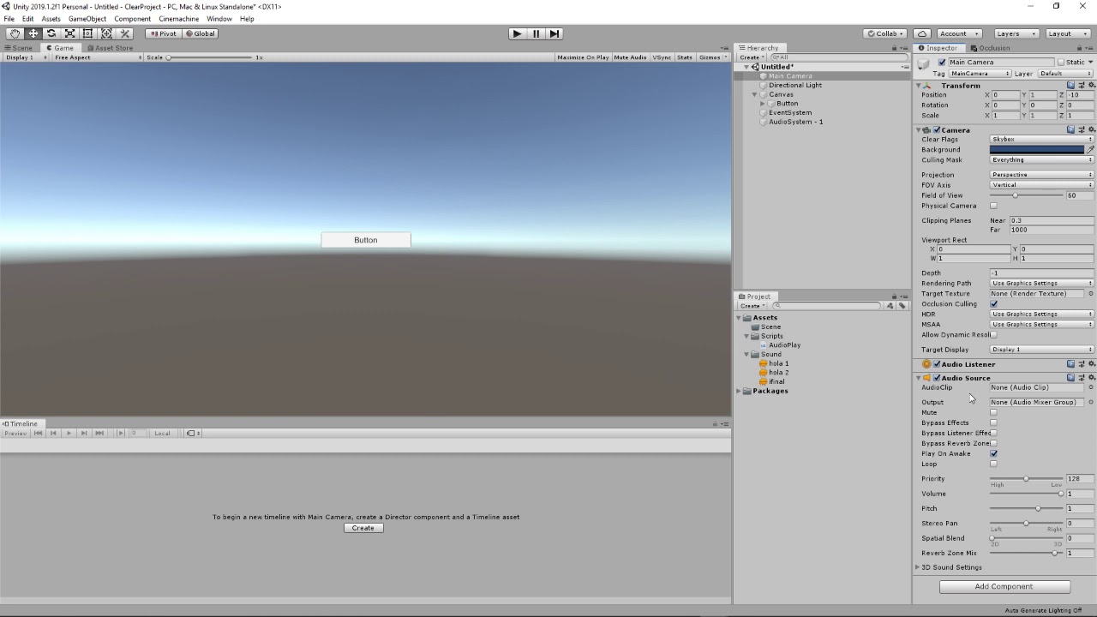Screen dimensions: 1097x617
Task: Toggle Pivot handle position
Action: click(162, 33)
